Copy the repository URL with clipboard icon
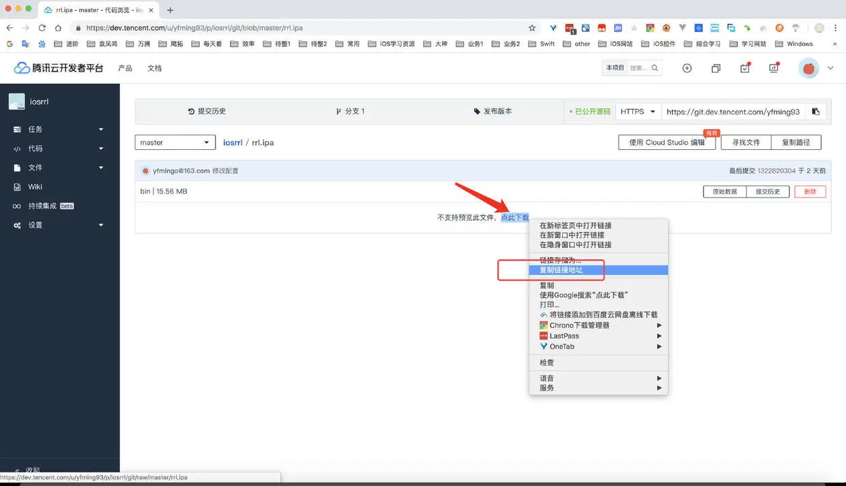This screenshot has width=846, height=486. pyautogui.click(x=815, y=112)
